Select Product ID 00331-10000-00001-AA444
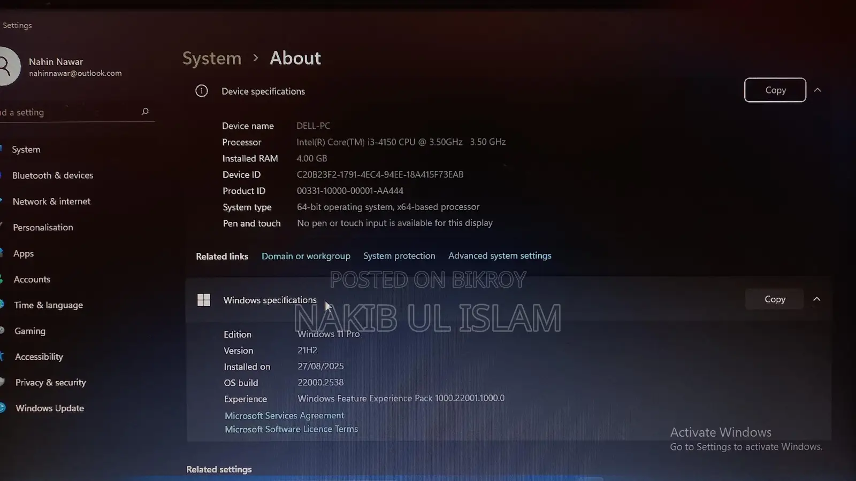The height and width of the screenshot is (481, 856). point(350,191)
